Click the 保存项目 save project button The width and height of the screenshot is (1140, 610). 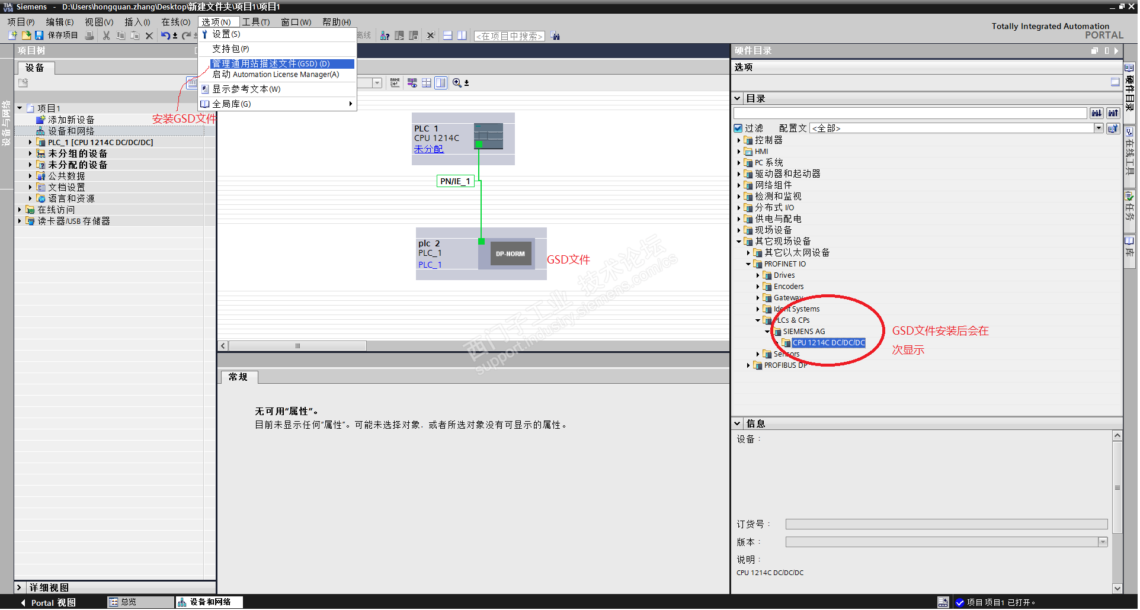coord(63,36)
